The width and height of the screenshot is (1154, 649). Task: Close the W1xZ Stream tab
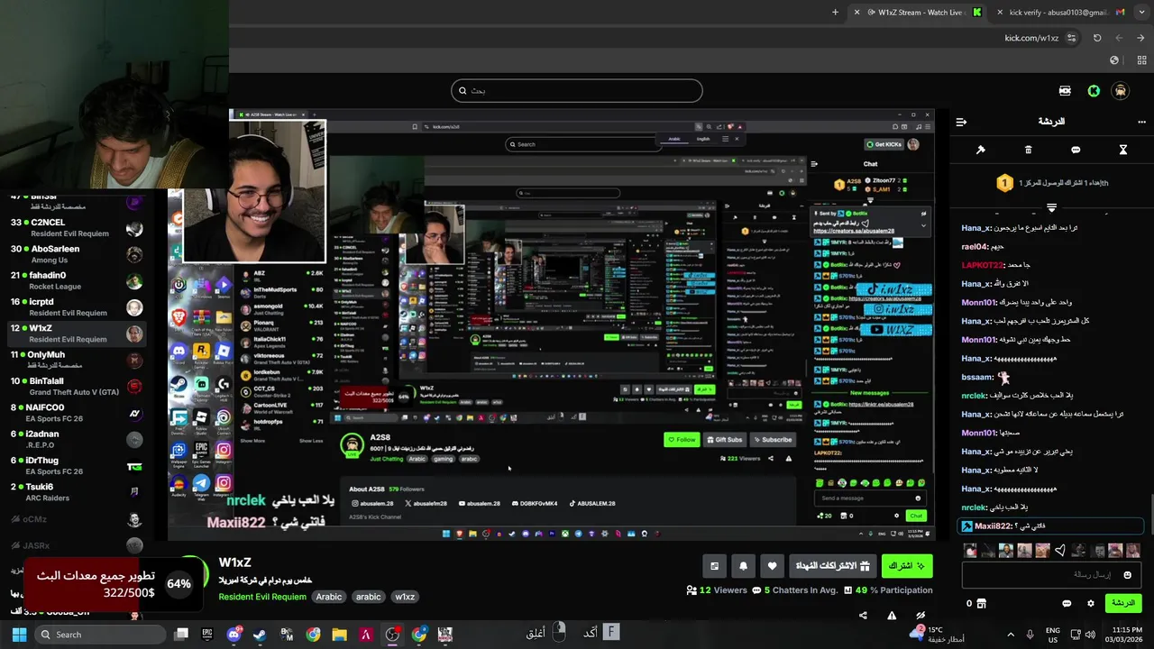coord(856,13)
